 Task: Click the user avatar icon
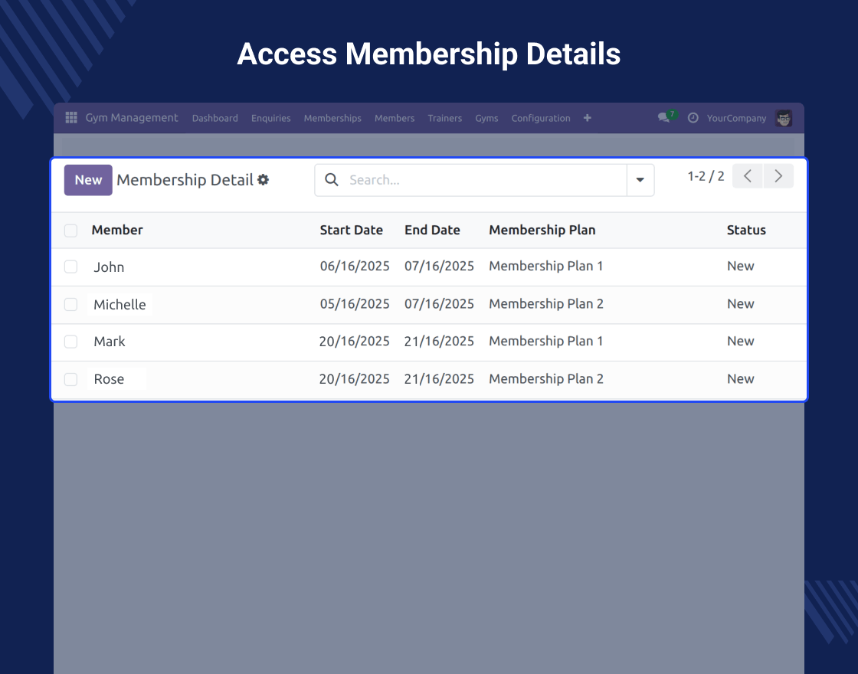click(x=783, y=118)
